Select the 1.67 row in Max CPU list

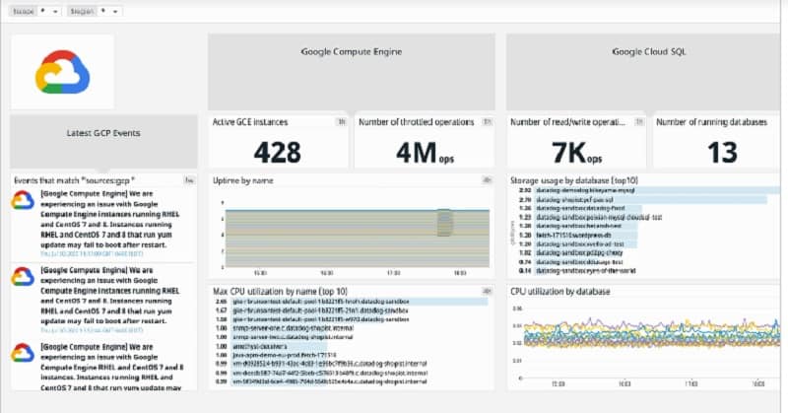tap(352, 310)
